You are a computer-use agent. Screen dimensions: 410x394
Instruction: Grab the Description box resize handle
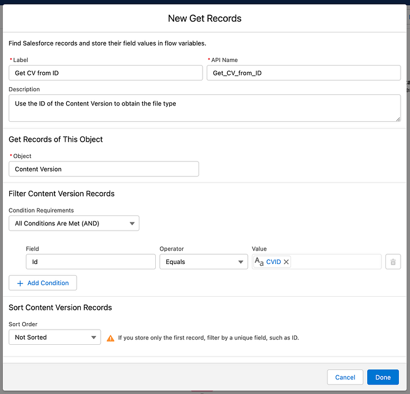(398, 118)
